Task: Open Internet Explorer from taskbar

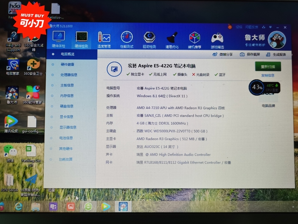Action: pos(18,206)
